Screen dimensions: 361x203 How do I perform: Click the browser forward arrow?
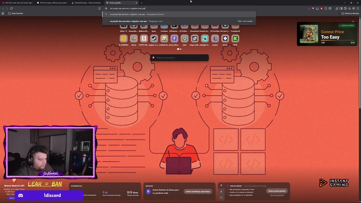point(7,8)
